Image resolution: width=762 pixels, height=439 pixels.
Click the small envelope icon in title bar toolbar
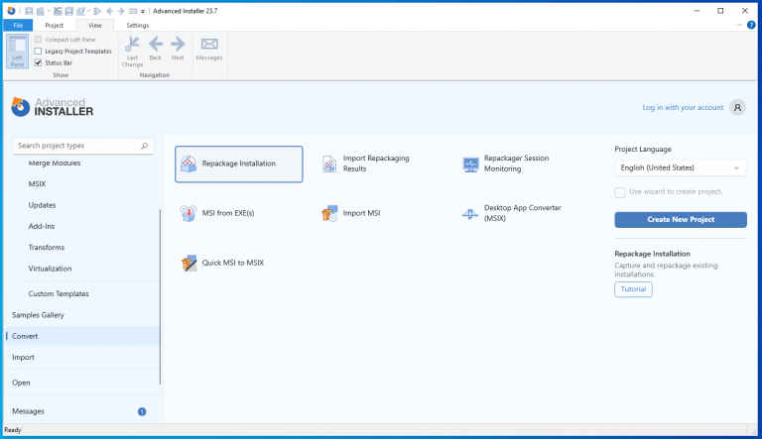point(133,11)
